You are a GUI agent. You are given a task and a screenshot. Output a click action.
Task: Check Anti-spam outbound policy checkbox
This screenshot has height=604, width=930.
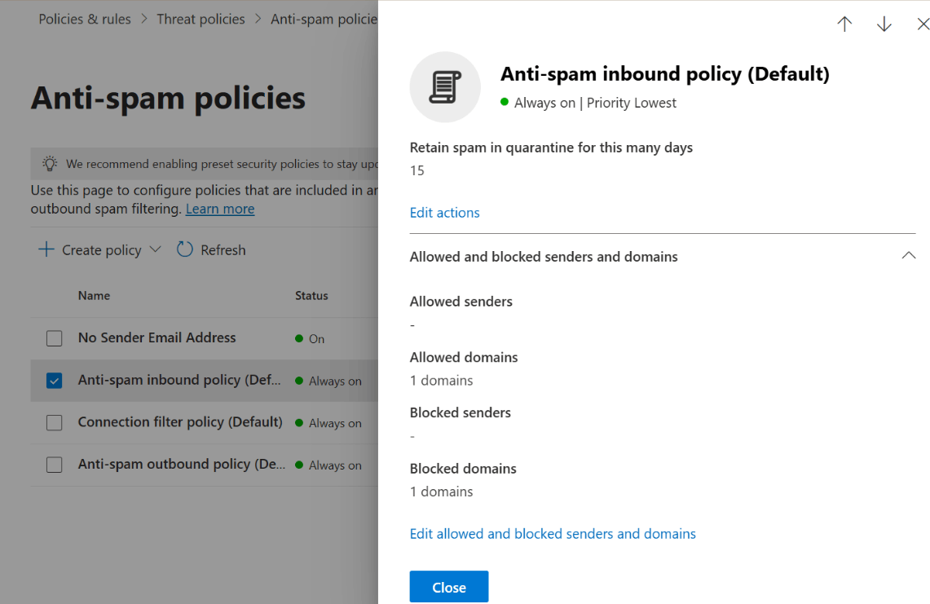(54, 465)
